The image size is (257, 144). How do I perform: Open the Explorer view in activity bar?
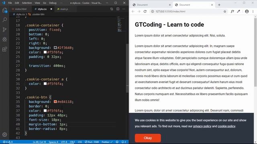(x=4, y=10)
